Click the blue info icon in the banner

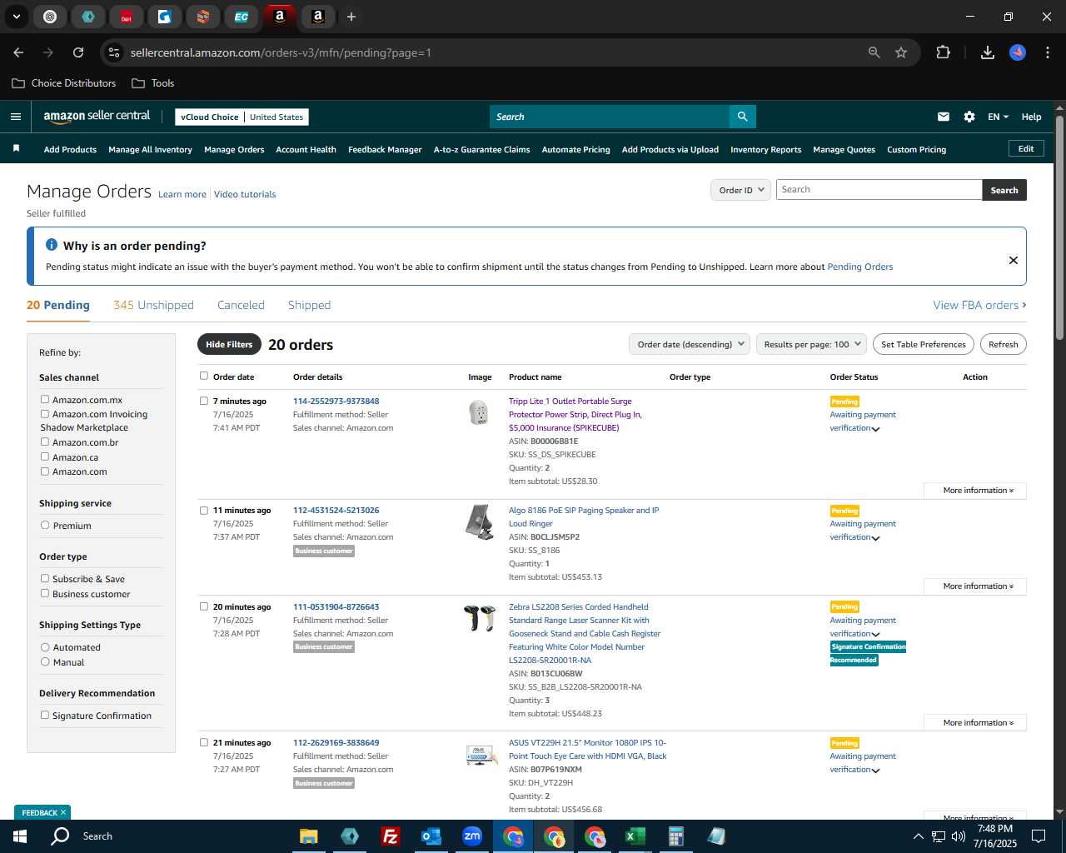coord(52,245)
